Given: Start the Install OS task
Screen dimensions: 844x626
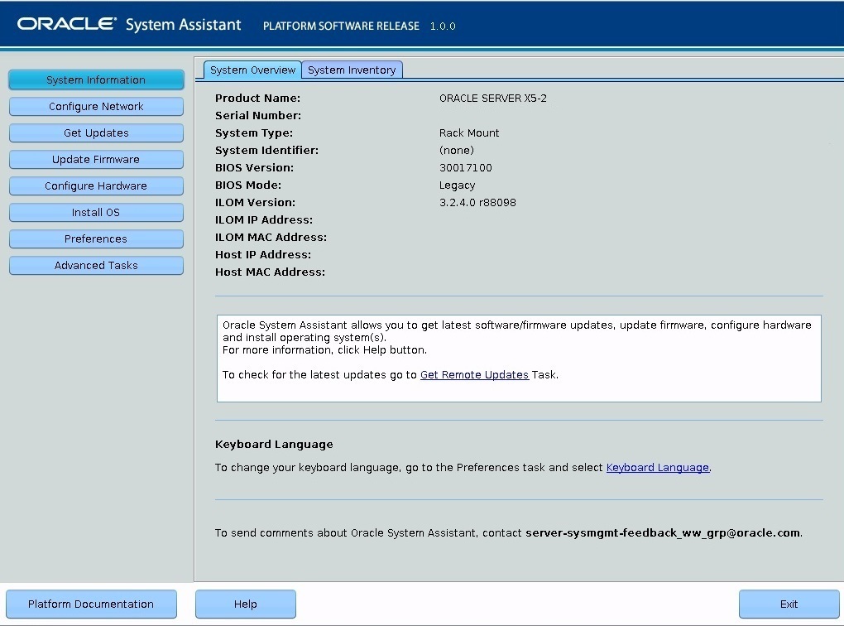Looking at the screenshot, I should coord(96,212).
